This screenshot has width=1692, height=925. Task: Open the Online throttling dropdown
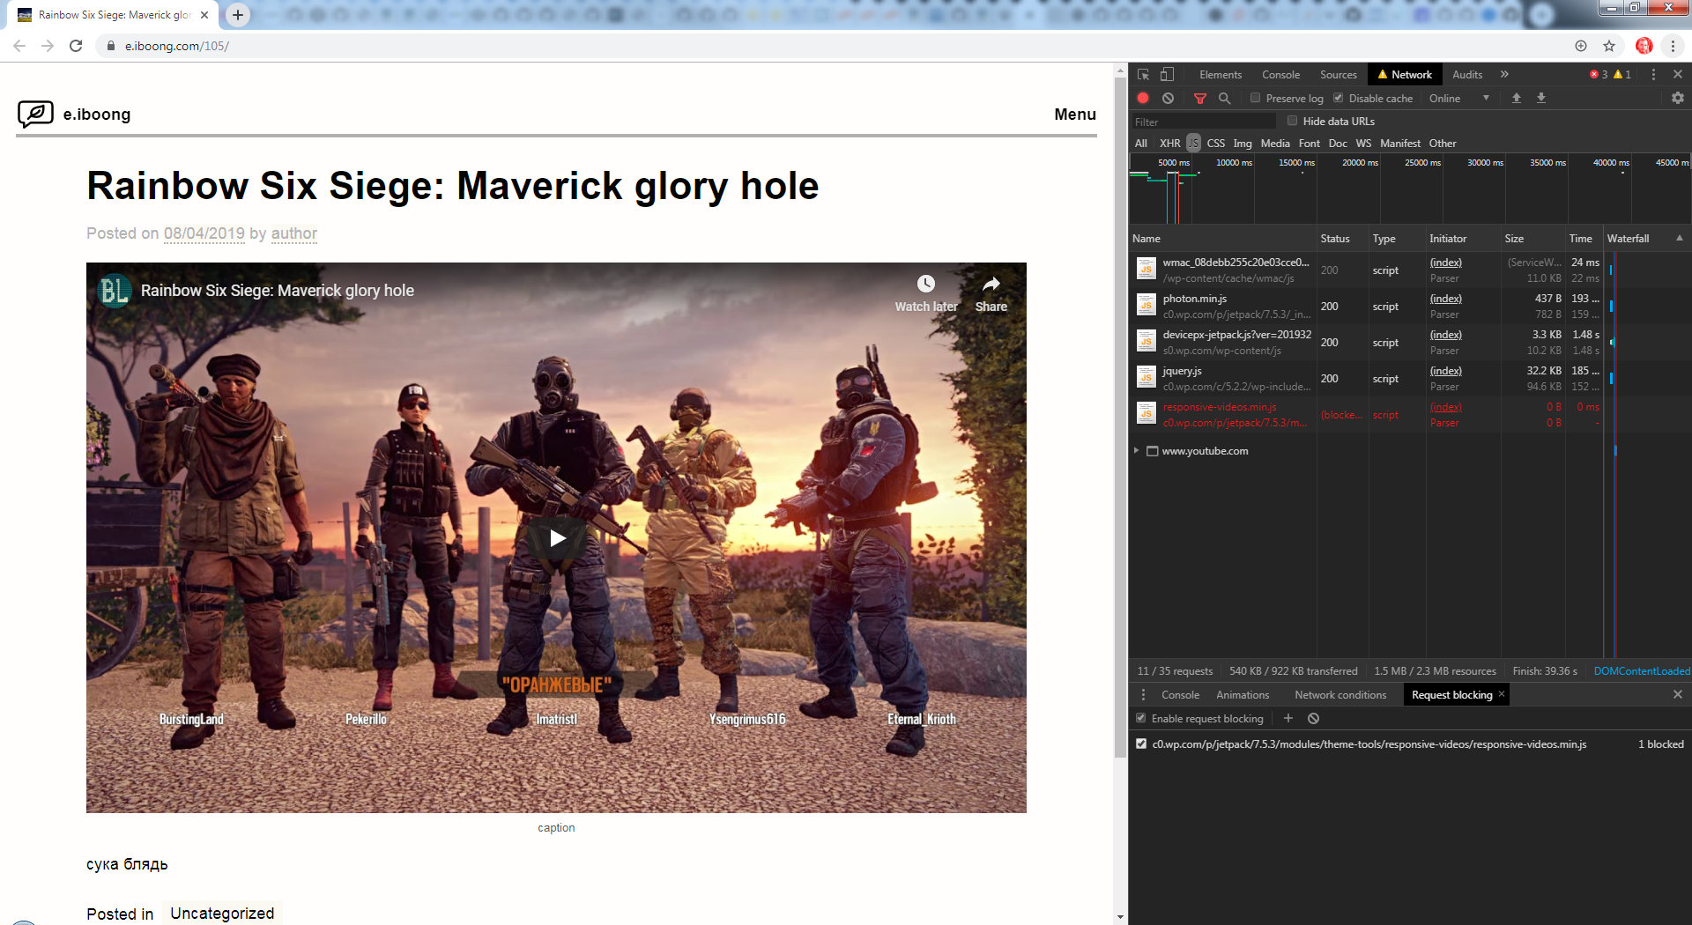point(1459,99)
